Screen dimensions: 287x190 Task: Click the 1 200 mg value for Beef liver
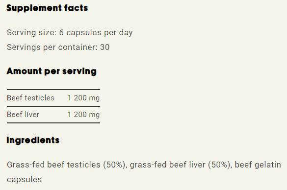pyautogui.click(x=83, y=115)
